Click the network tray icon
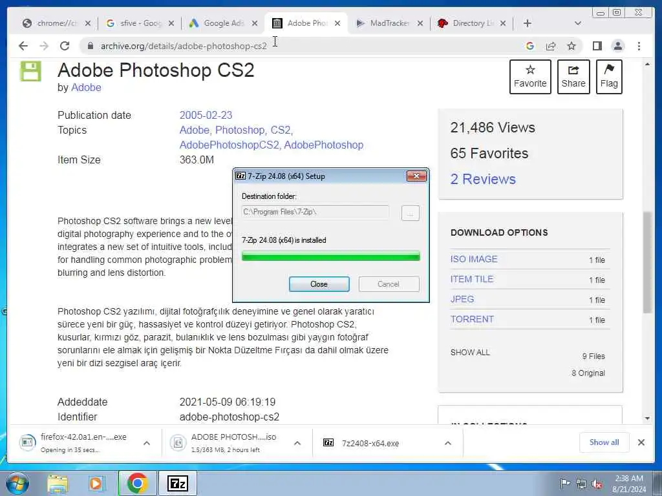The width and height of the screenshot is (662, 496). (x=581, y=484)
